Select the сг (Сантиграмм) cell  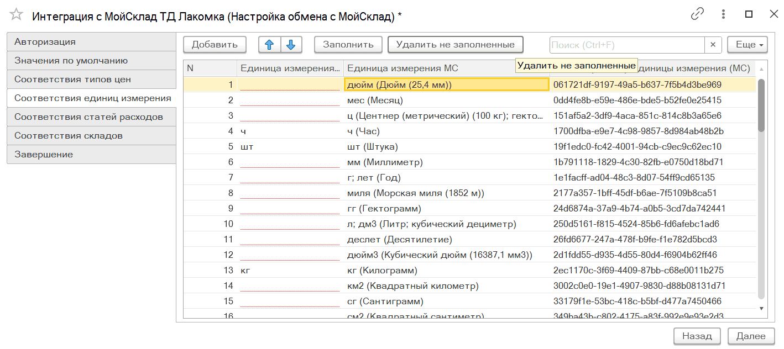coord(447,302)
